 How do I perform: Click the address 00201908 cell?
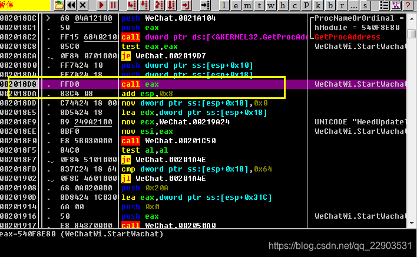pos(18,188)
